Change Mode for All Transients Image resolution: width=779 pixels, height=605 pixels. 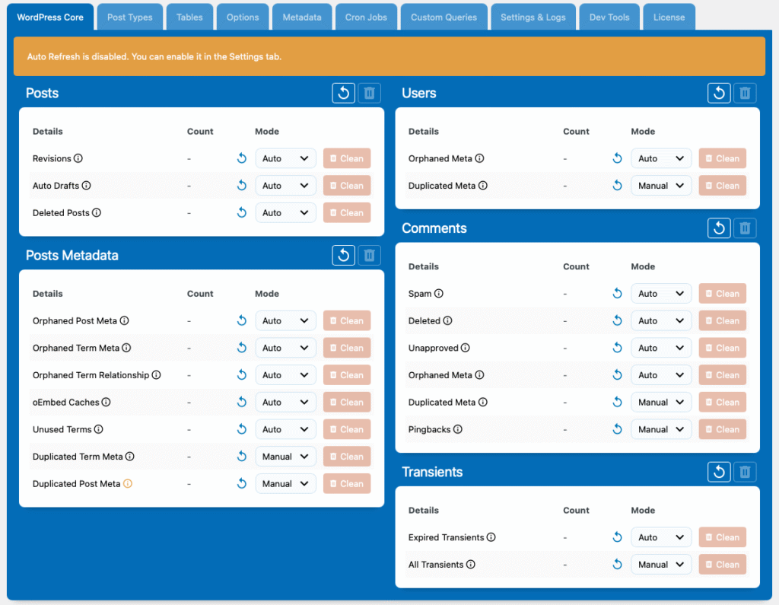click(661, 565)
